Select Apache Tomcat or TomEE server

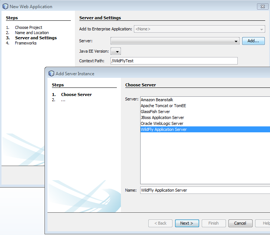[x=205, y=106]
